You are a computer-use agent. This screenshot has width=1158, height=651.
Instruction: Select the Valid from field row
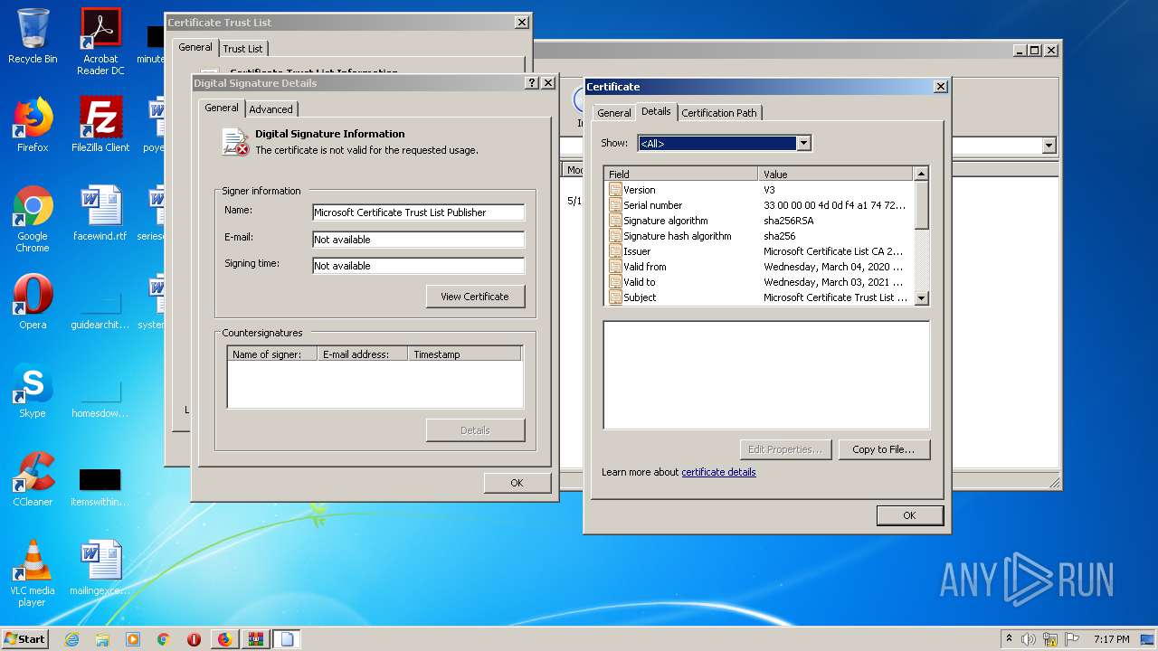760,267
